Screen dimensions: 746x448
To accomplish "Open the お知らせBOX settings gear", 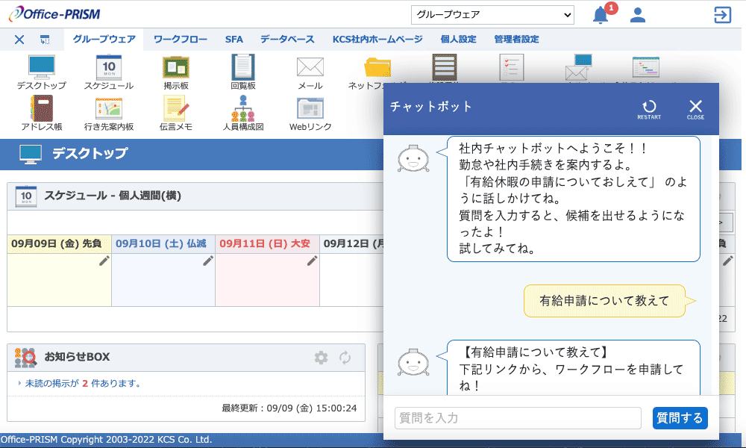I will pos(321,358).
